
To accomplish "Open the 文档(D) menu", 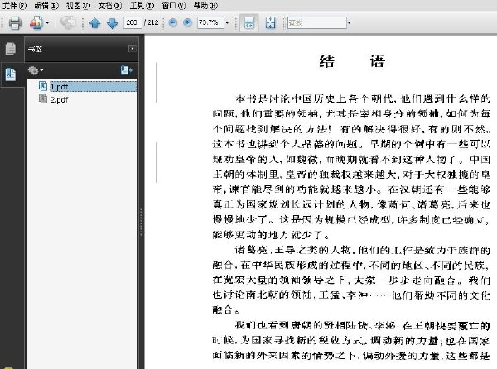I will 110,6.
